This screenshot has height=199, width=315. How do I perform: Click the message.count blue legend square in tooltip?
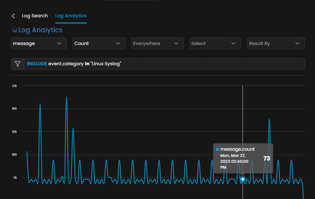point(217,149)
